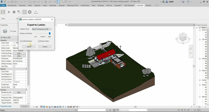Open the Architecture ribbon tab
The width and height of the screenshot is (209, 112).
(x=12, y=6)
